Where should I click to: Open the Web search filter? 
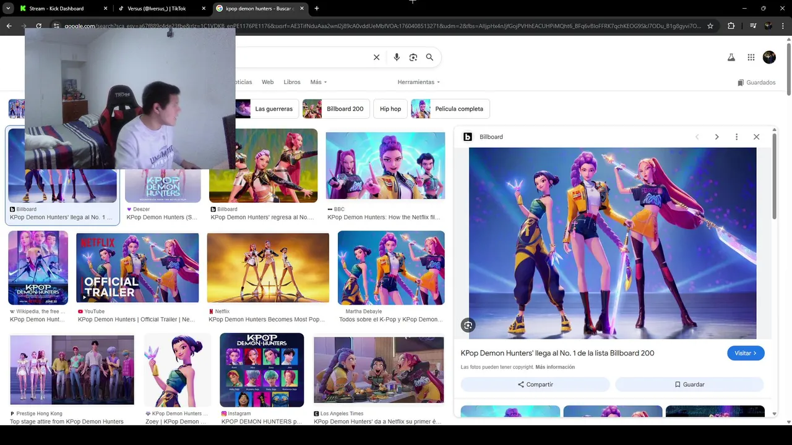click(267, 82)
